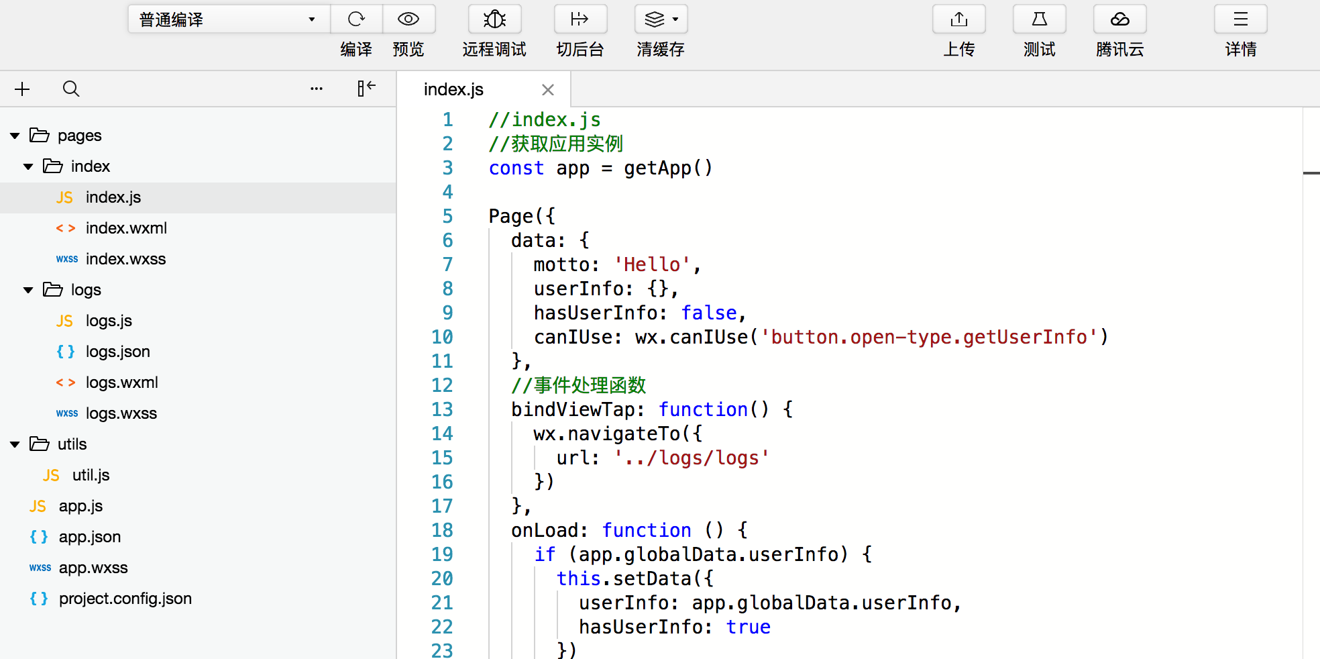Click 'bindViewTap' on line 13
The width and height of the screenshot is (1320, 659).
572,409
